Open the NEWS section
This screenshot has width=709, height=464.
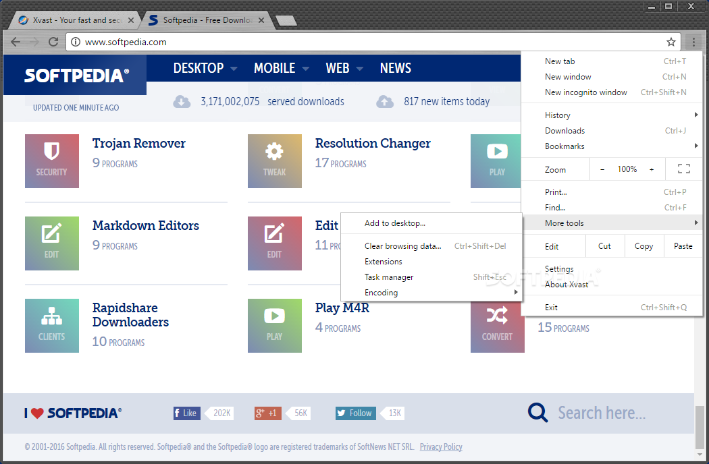click(x=396, y=68)
